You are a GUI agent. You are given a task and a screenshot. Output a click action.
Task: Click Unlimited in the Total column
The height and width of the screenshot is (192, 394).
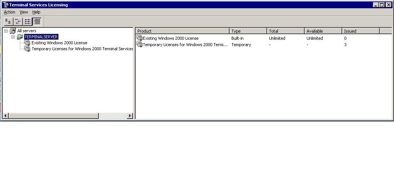(x=277, y=38)
